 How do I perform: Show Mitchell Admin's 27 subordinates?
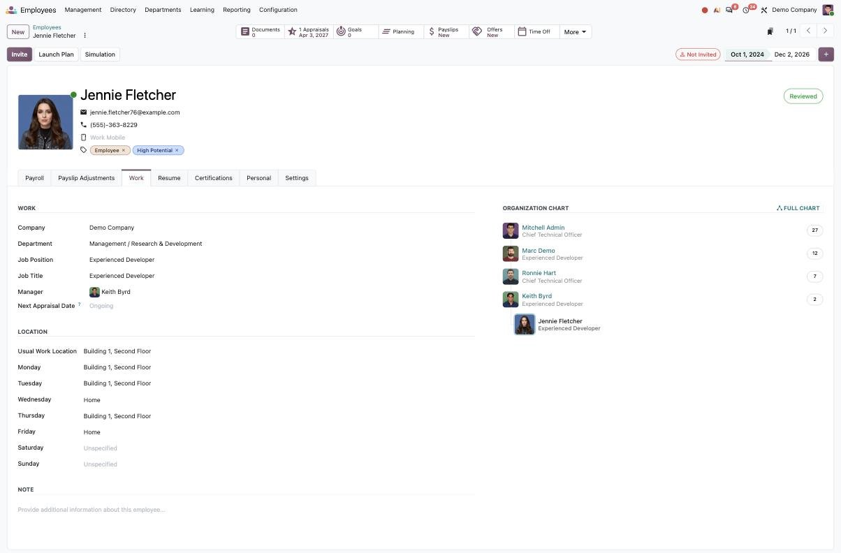click(x=814, y=230)
